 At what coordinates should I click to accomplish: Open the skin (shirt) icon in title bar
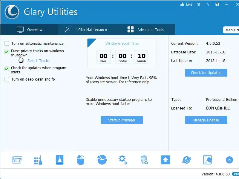199,4
